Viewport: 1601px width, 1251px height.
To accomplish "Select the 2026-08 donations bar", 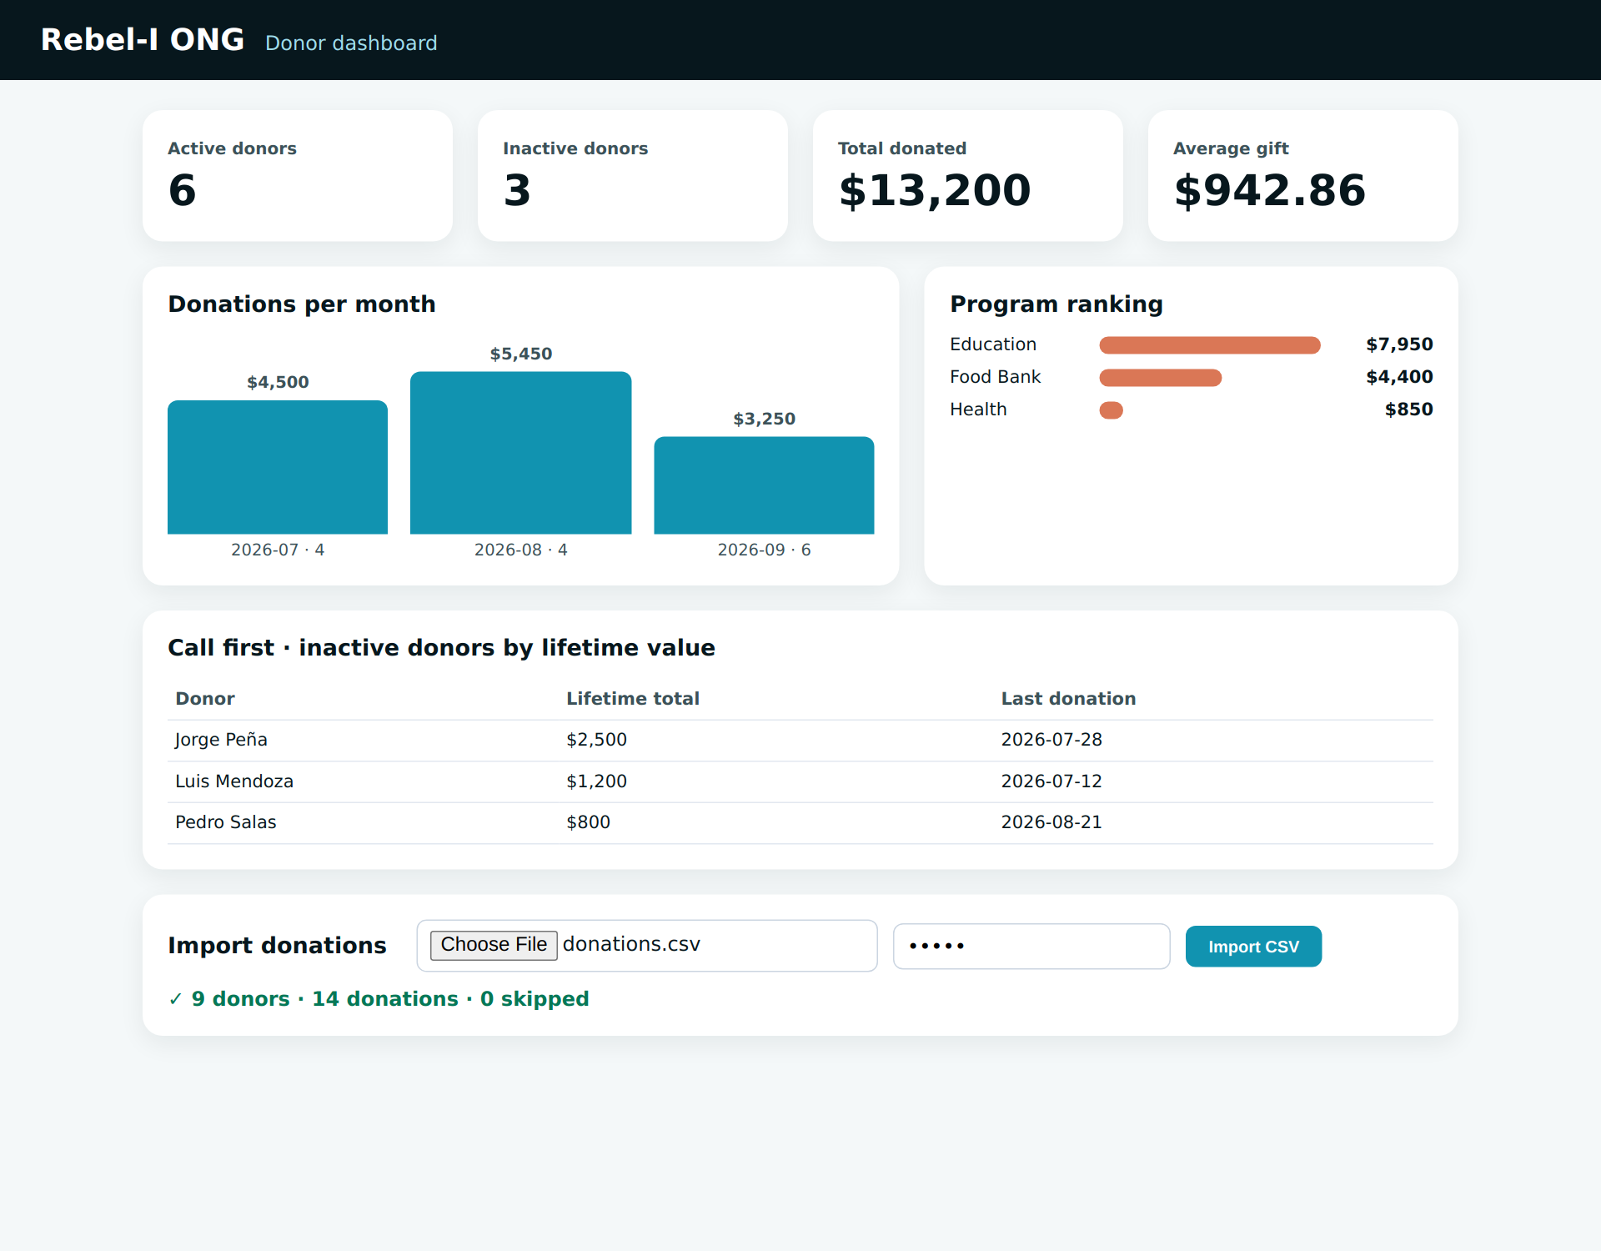I will [x=521, y=453].
